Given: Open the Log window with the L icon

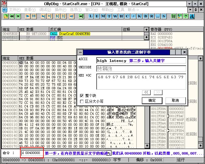Looking at the screenshot, I should (x=91, y=16).
